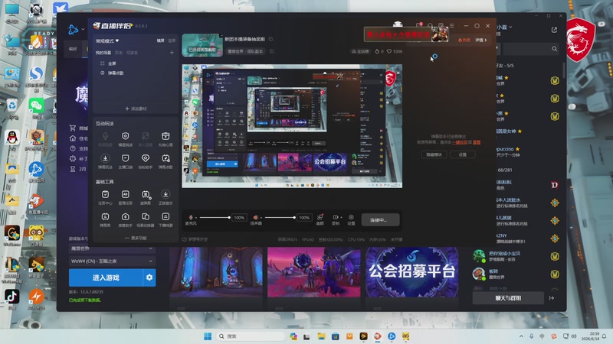This screenshot has height=344, width=613.
Task: Adjust the microphone volume slider
Action: point(213,218)
